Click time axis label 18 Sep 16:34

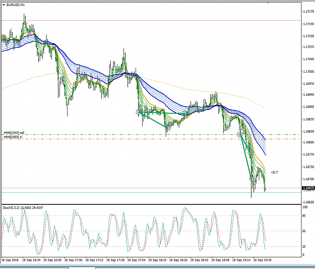click(x=31, y=260)
